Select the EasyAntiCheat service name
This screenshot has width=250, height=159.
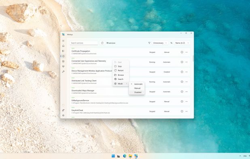click(x=77, y=110)
